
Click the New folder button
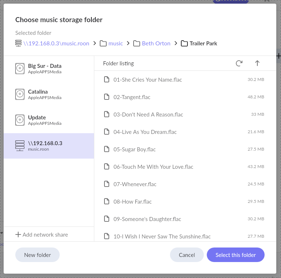tap(37, 255)
